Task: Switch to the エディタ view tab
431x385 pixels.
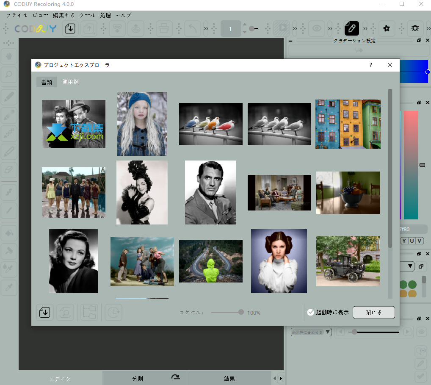Action: (60, 379)
